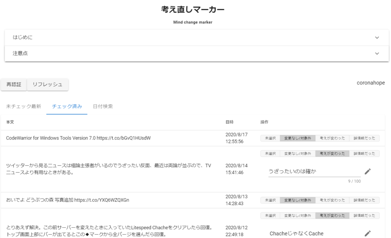Select the チェック済み tab
The image size is (391, 238).
67,106
